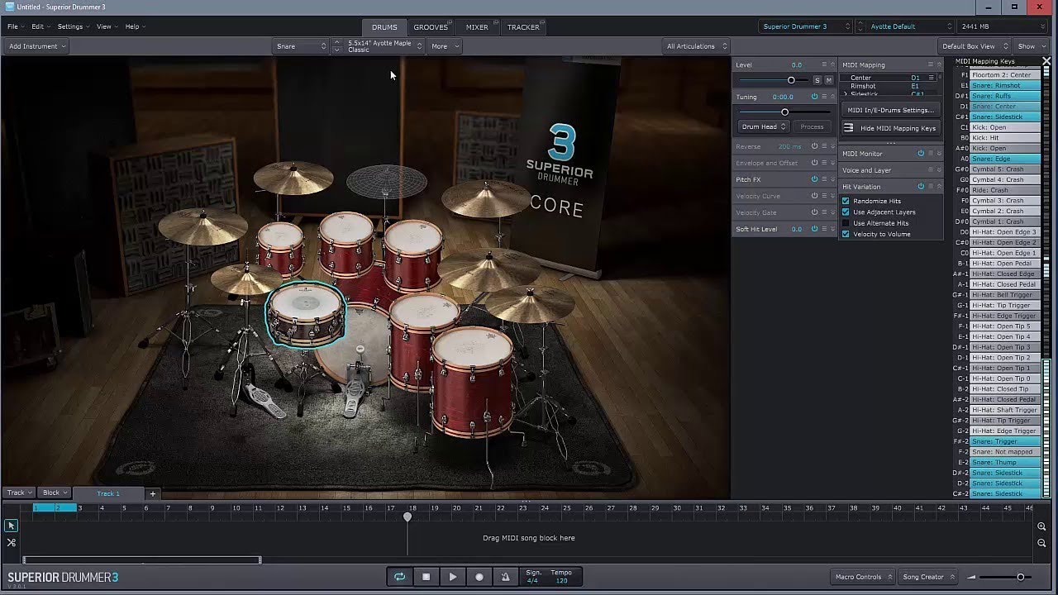Record with the round record button
The image size is (1058, 595).
pos(479,577)
